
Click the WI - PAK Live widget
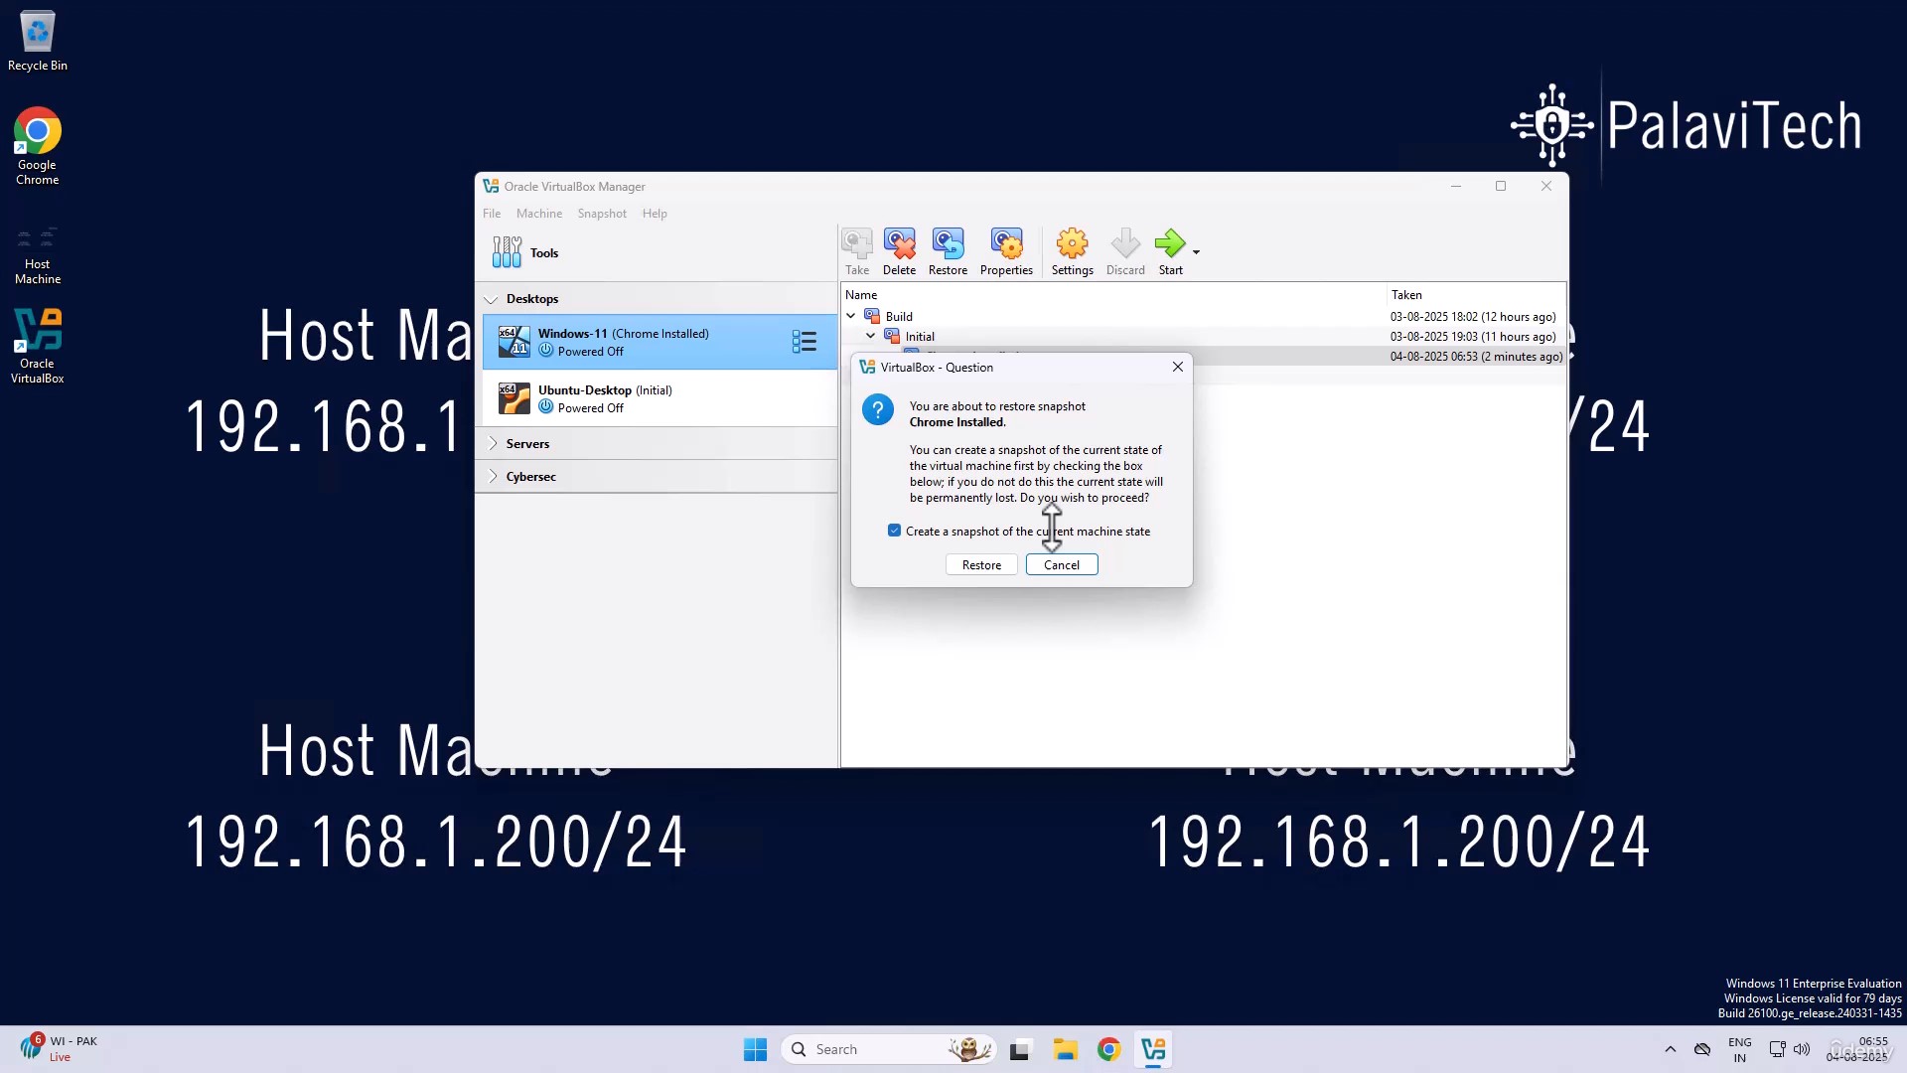(x=60, y=1048)
